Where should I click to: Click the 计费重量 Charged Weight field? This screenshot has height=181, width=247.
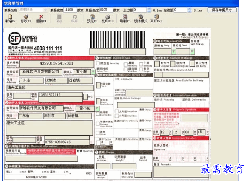pyautogui.click(x=124, y=166)
